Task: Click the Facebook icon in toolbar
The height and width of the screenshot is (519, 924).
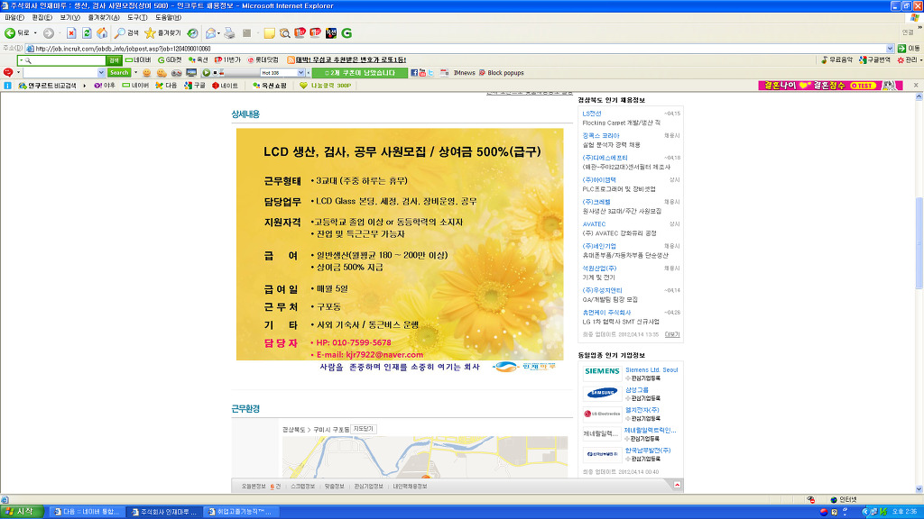Action: 414,73
